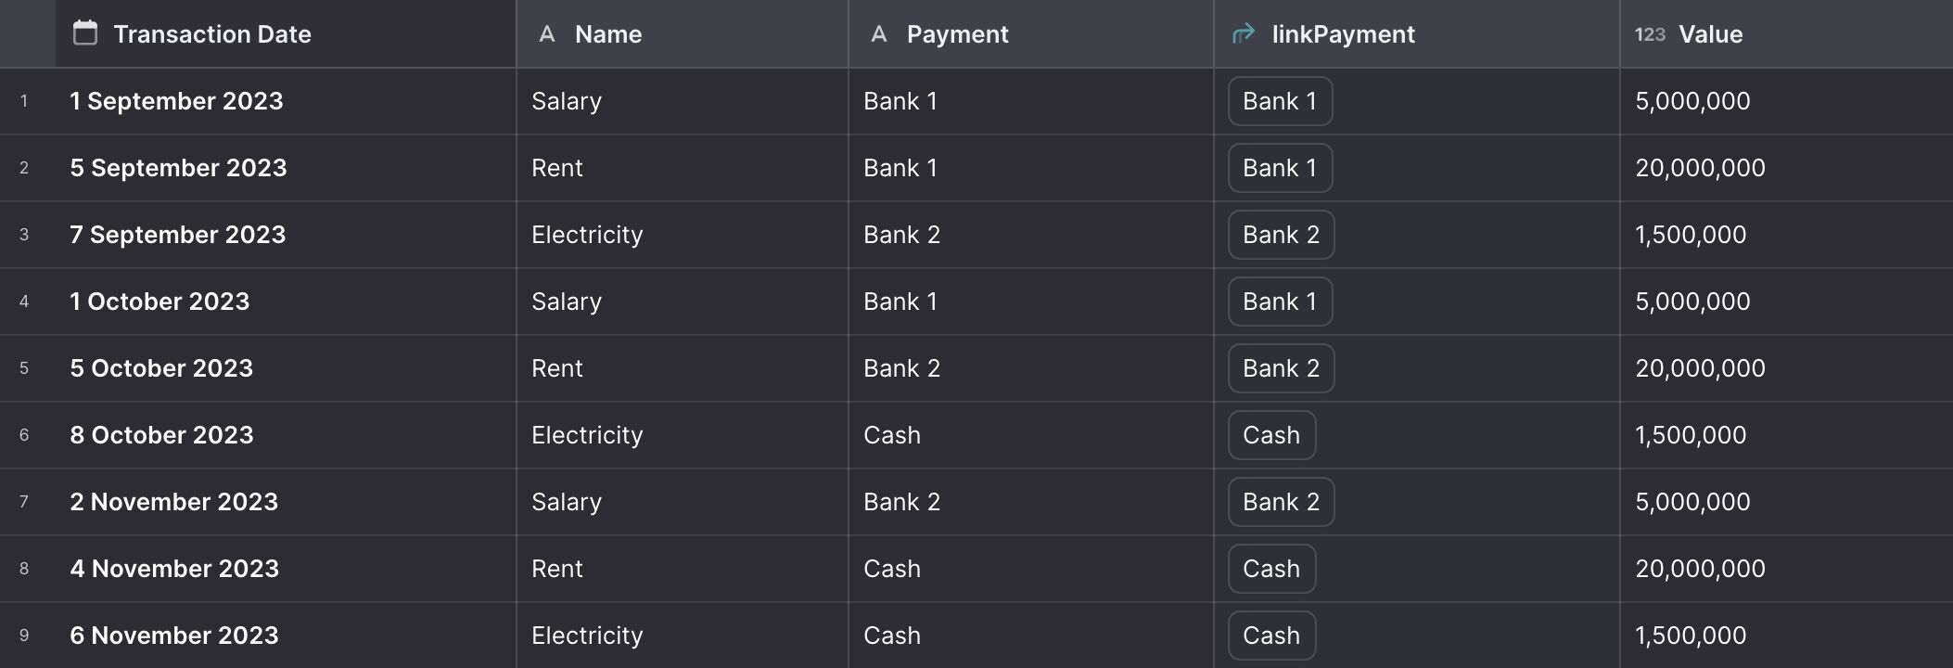This screenshot has height=668, width=1953.
Task: Click the 1 September 2023 date cell
Action: pyautogui.click(x=286, y=101)
